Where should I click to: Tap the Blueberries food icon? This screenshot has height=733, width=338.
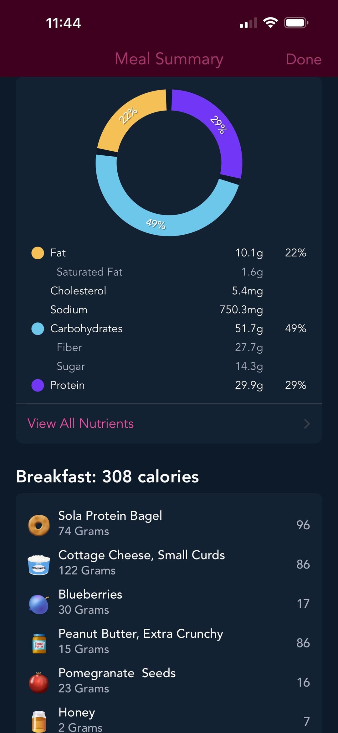tap(39, 604)
